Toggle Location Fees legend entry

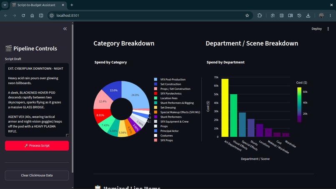coord(165,98)
